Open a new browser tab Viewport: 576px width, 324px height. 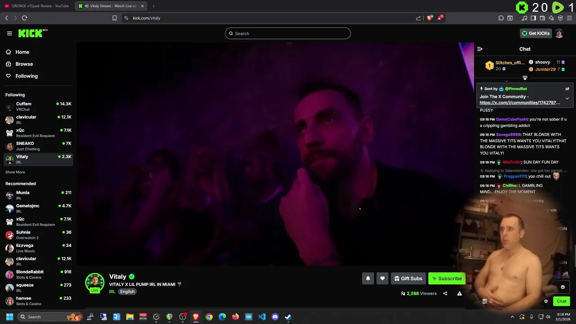153,6
